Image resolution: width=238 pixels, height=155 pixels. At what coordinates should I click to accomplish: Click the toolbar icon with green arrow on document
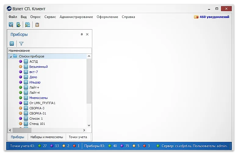coord(19,25)
